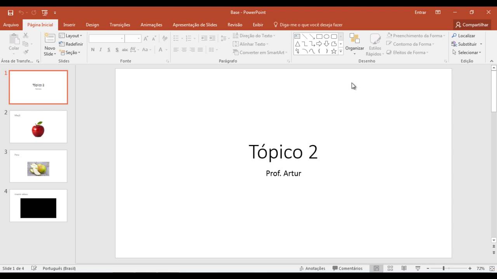Toggle center text alignment

[184, 50]
